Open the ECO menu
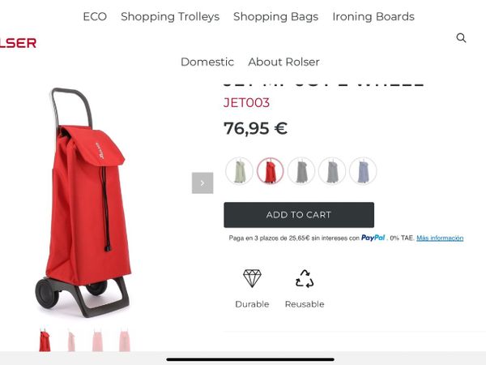The width and height of the screenshot is (486, 365). pos(95,16)
